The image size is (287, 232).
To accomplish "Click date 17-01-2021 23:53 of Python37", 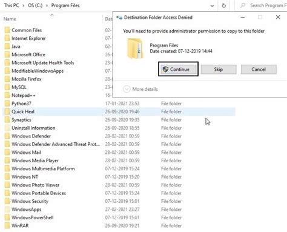I will click(x=122, y=104).
